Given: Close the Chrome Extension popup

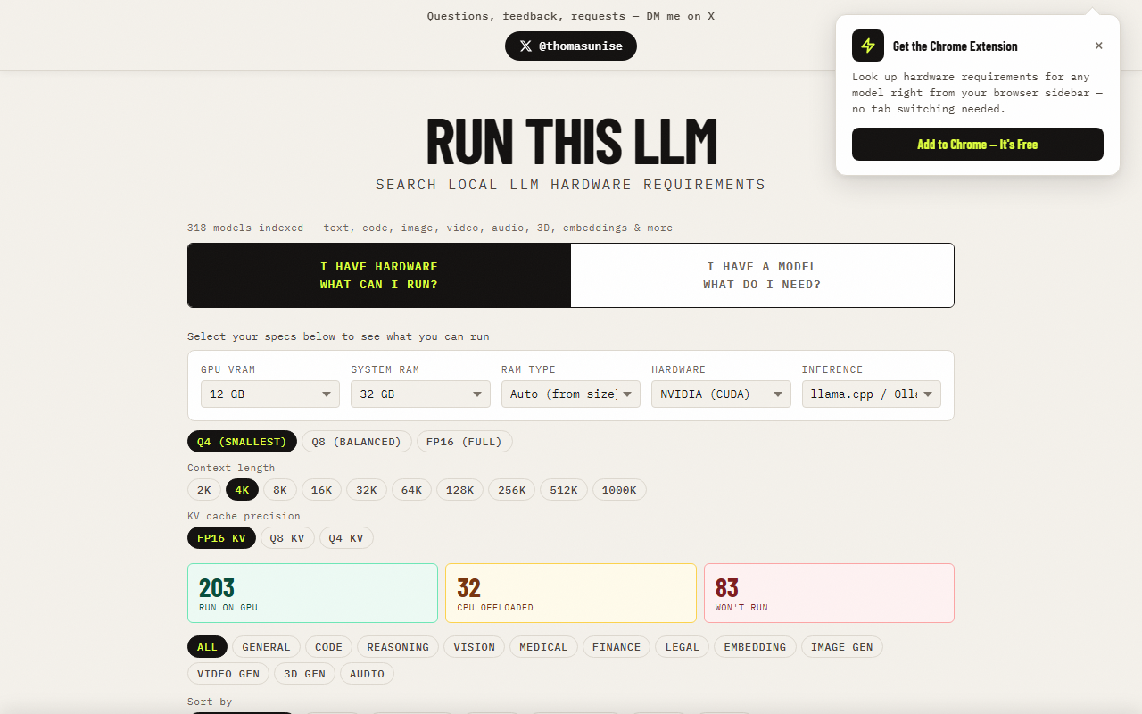Looking at the screenshot, I should pyautogui.click(x=1098, y=46).
